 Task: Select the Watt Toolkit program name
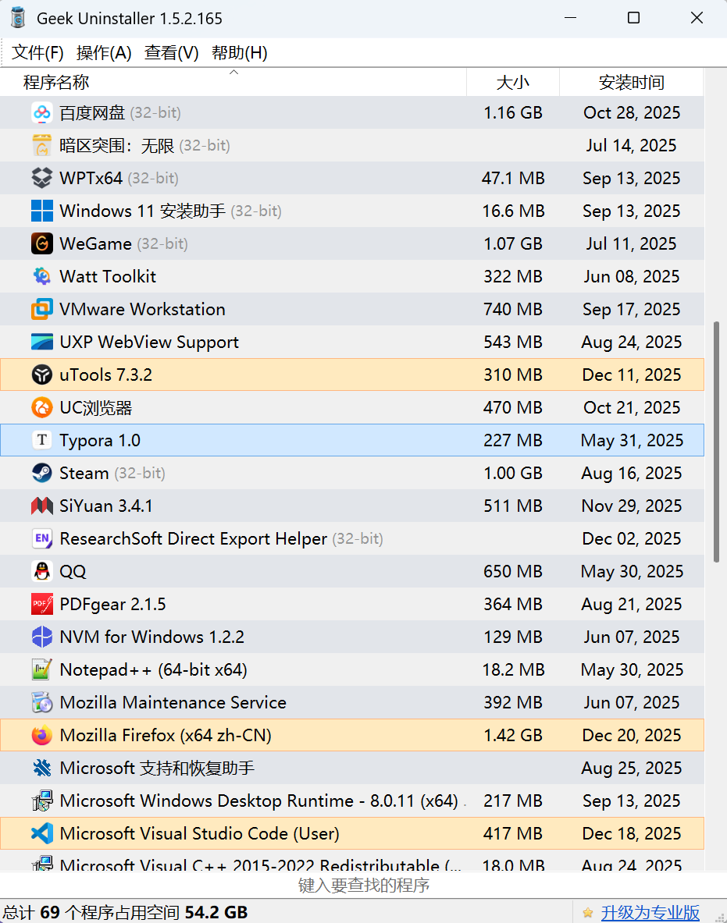point(108,276)
